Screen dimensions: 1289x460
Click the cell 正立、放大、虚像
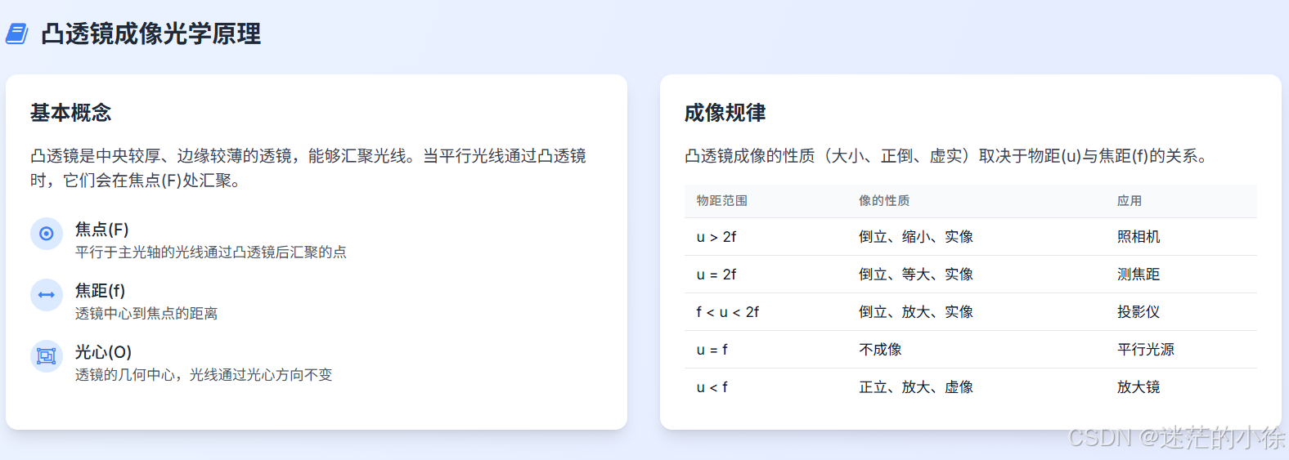[916, 387]
